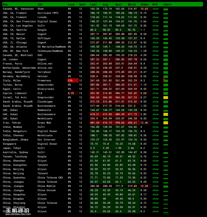Click 'Telehouse/RamNode' ISP cell
Image resolution: width=207 pixels, height=217 pixels.
pos(50,51)
